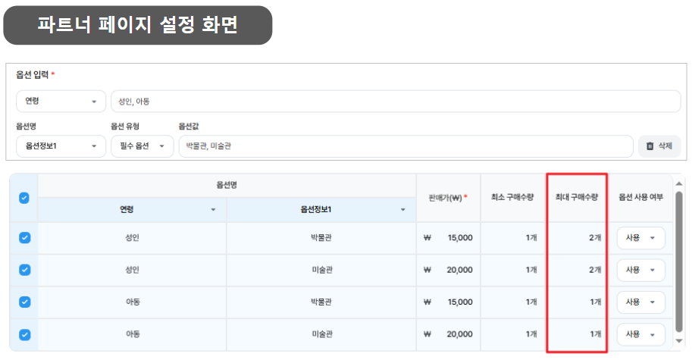Open 사용 dropdown for 성인 박물관 row

click(640, 238)
